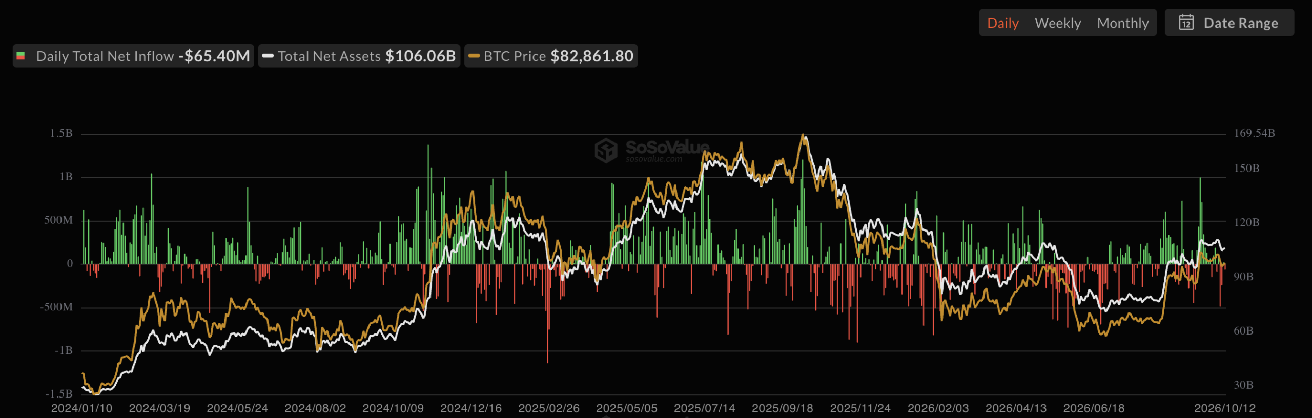Screen dimensions: 1312x418
Task: Click the 2026/04/13 x-axis date label
Action: pyautogui.click(x=1016, y=408)
